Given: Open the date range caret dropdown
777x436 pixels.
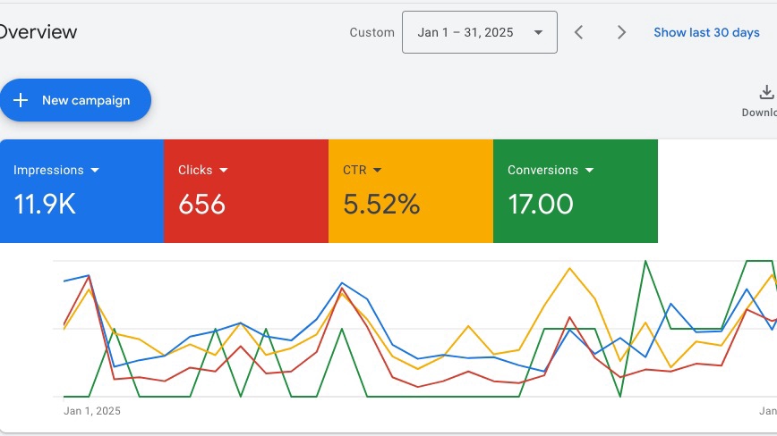Looking at the screenshot, I should click(x=538, y=32).
